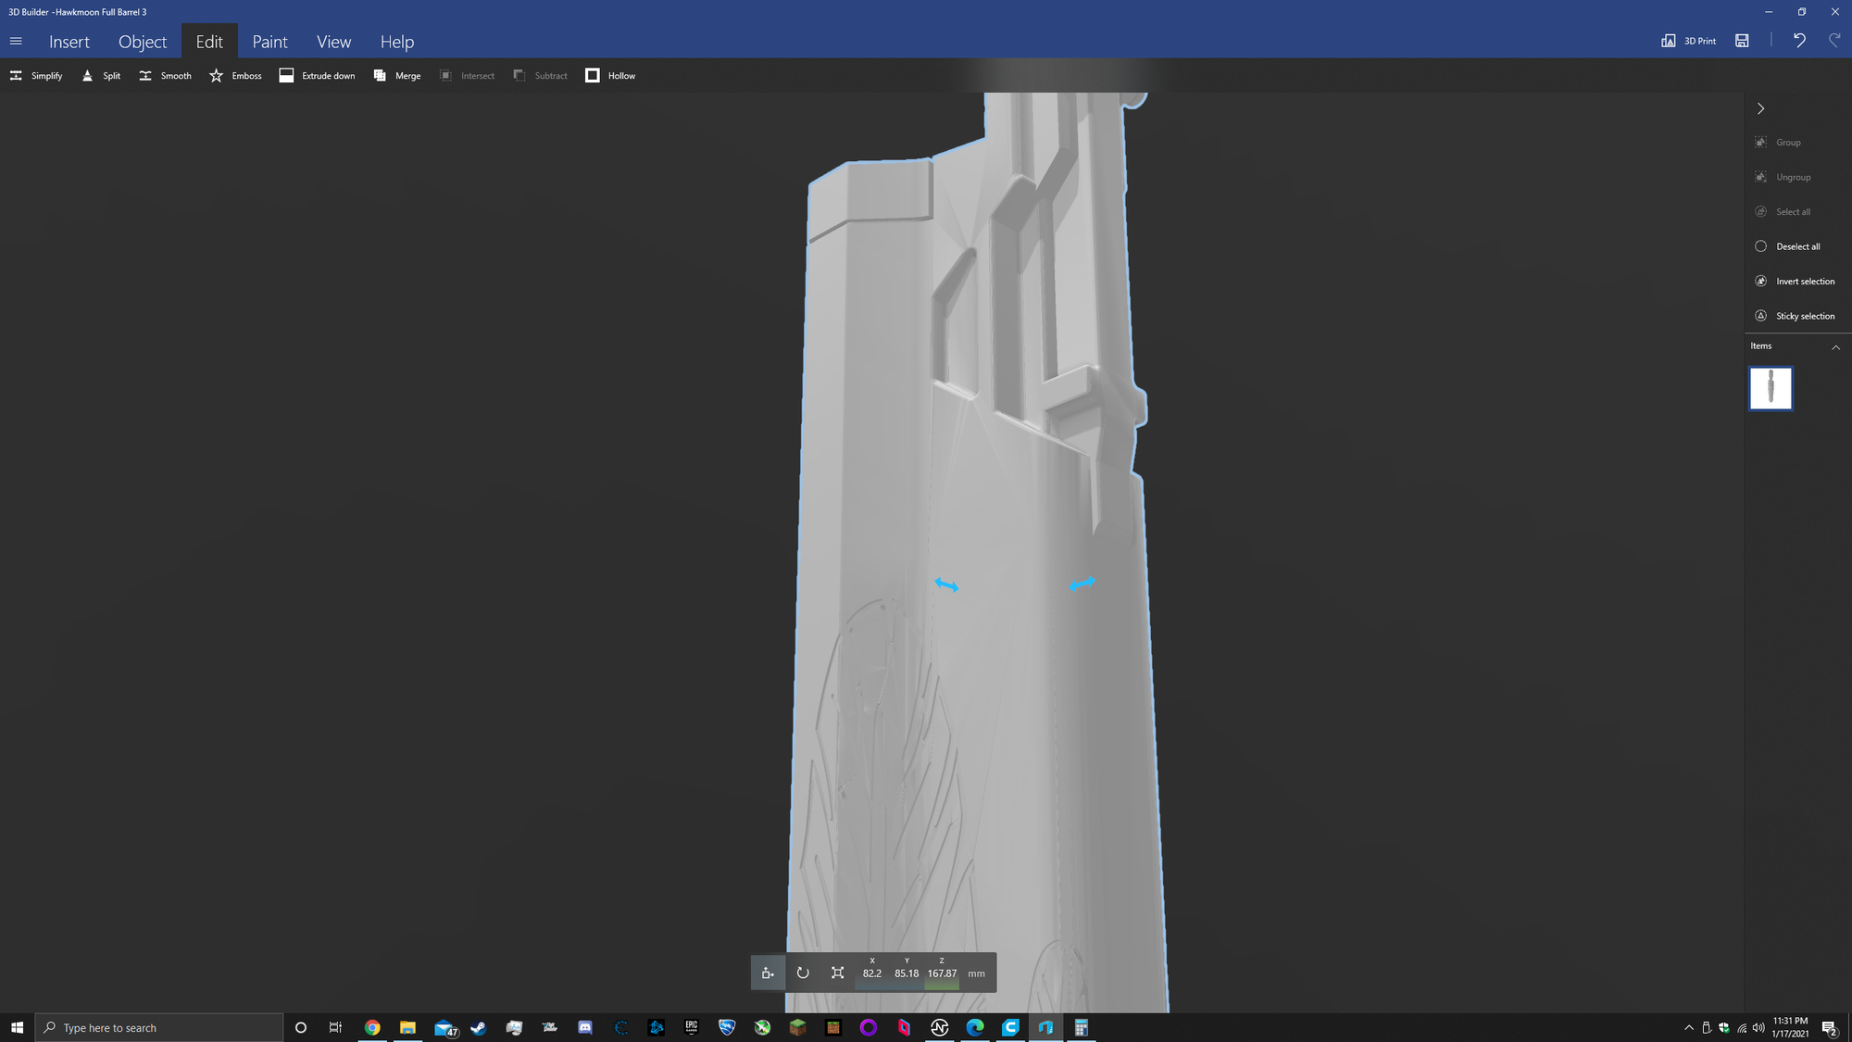Open the hamburger menu
The image size is (1852, 1042).
[16, 41]
